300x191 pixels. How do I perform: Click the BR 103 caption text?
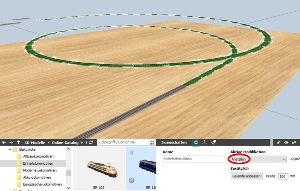coord(99,187)
